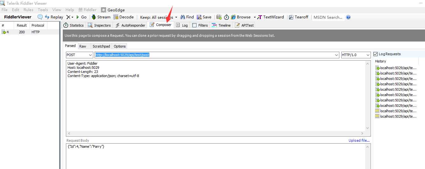Click the Upload file... link
Screen dimensions: 425x169
tap(359, 140)
